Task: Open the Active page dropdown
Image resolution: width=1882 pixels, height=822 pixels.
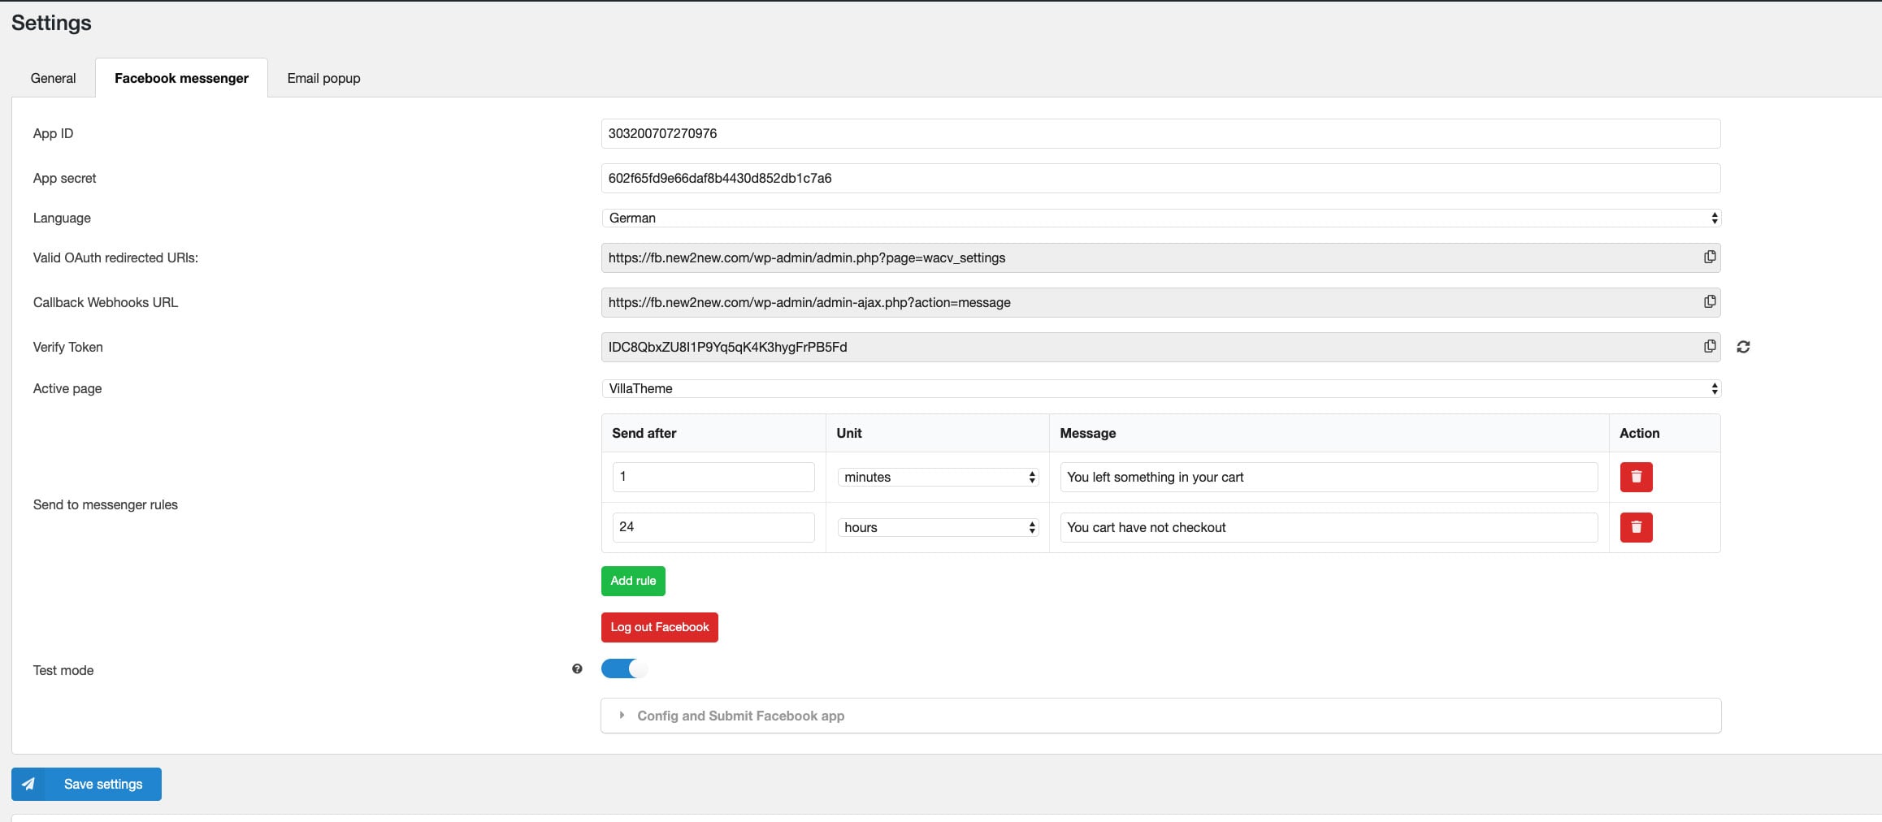Action: [x=1160, y=388]
